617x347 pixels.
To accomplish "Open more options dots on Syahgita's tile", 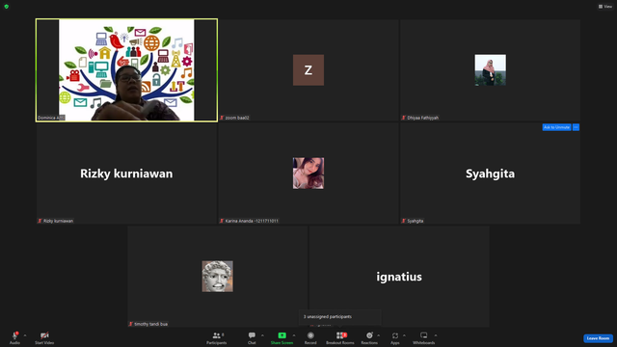I will [576, 127].
